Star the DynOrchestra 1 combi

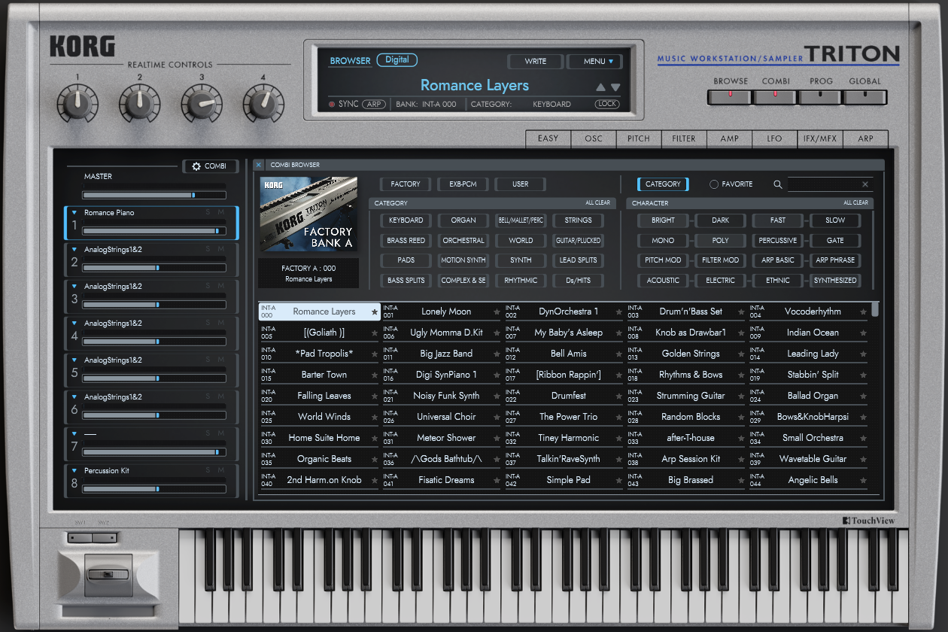(x=618, y=311)
